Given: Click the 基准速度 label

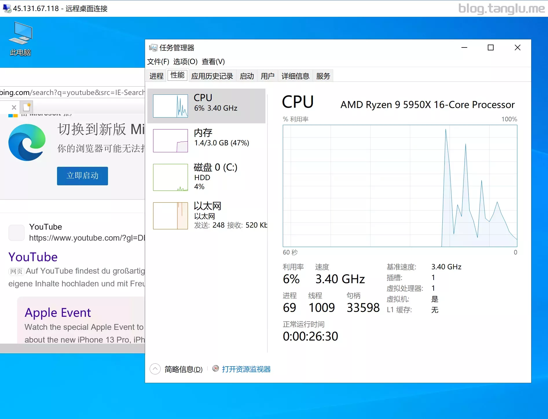Looking at the screenshot, I should [x=401, y=267].
